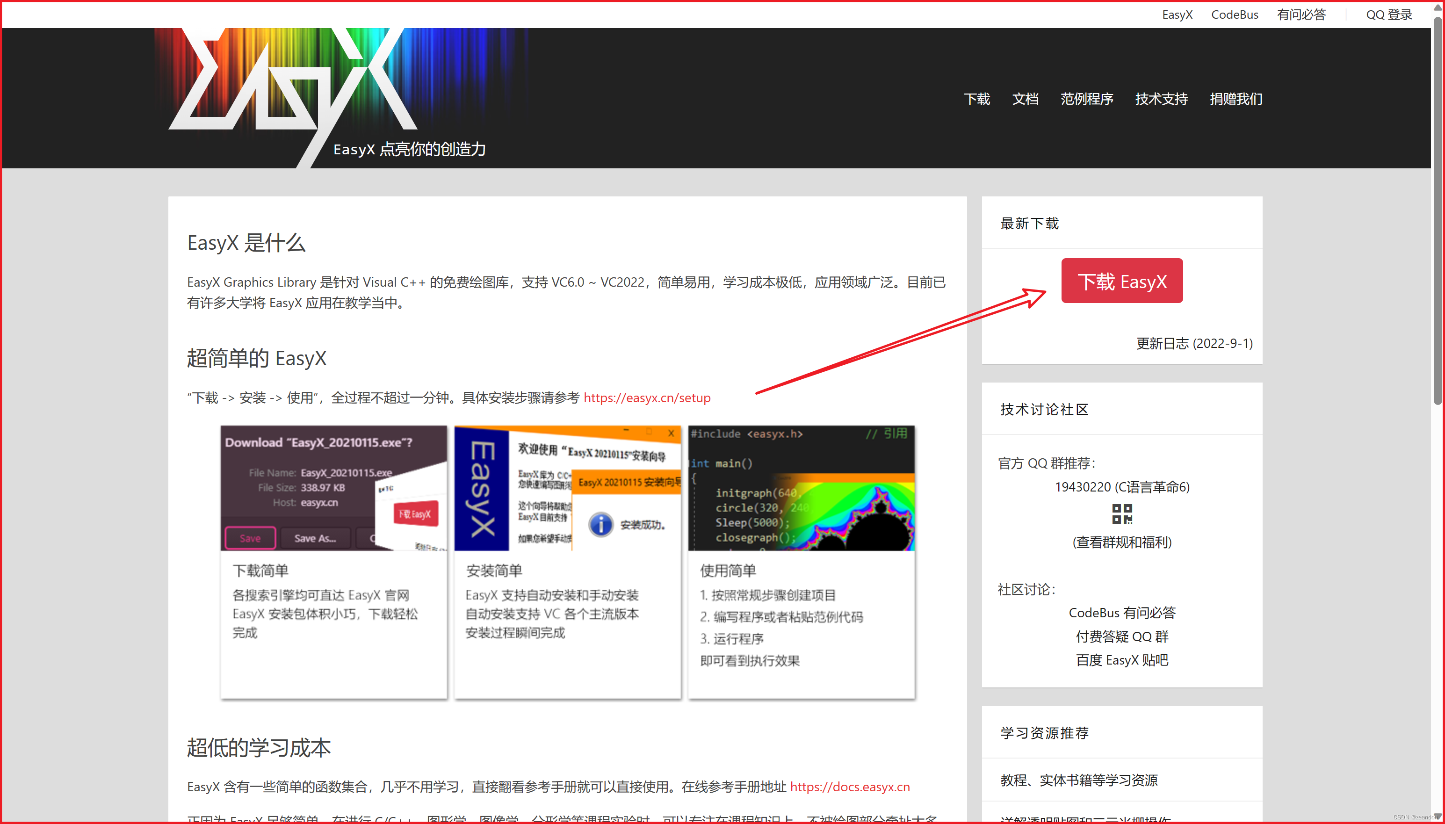Click (查看群规和福利) link
This screenshot has width=1445, height=824.
click(x=1122, y=542)
